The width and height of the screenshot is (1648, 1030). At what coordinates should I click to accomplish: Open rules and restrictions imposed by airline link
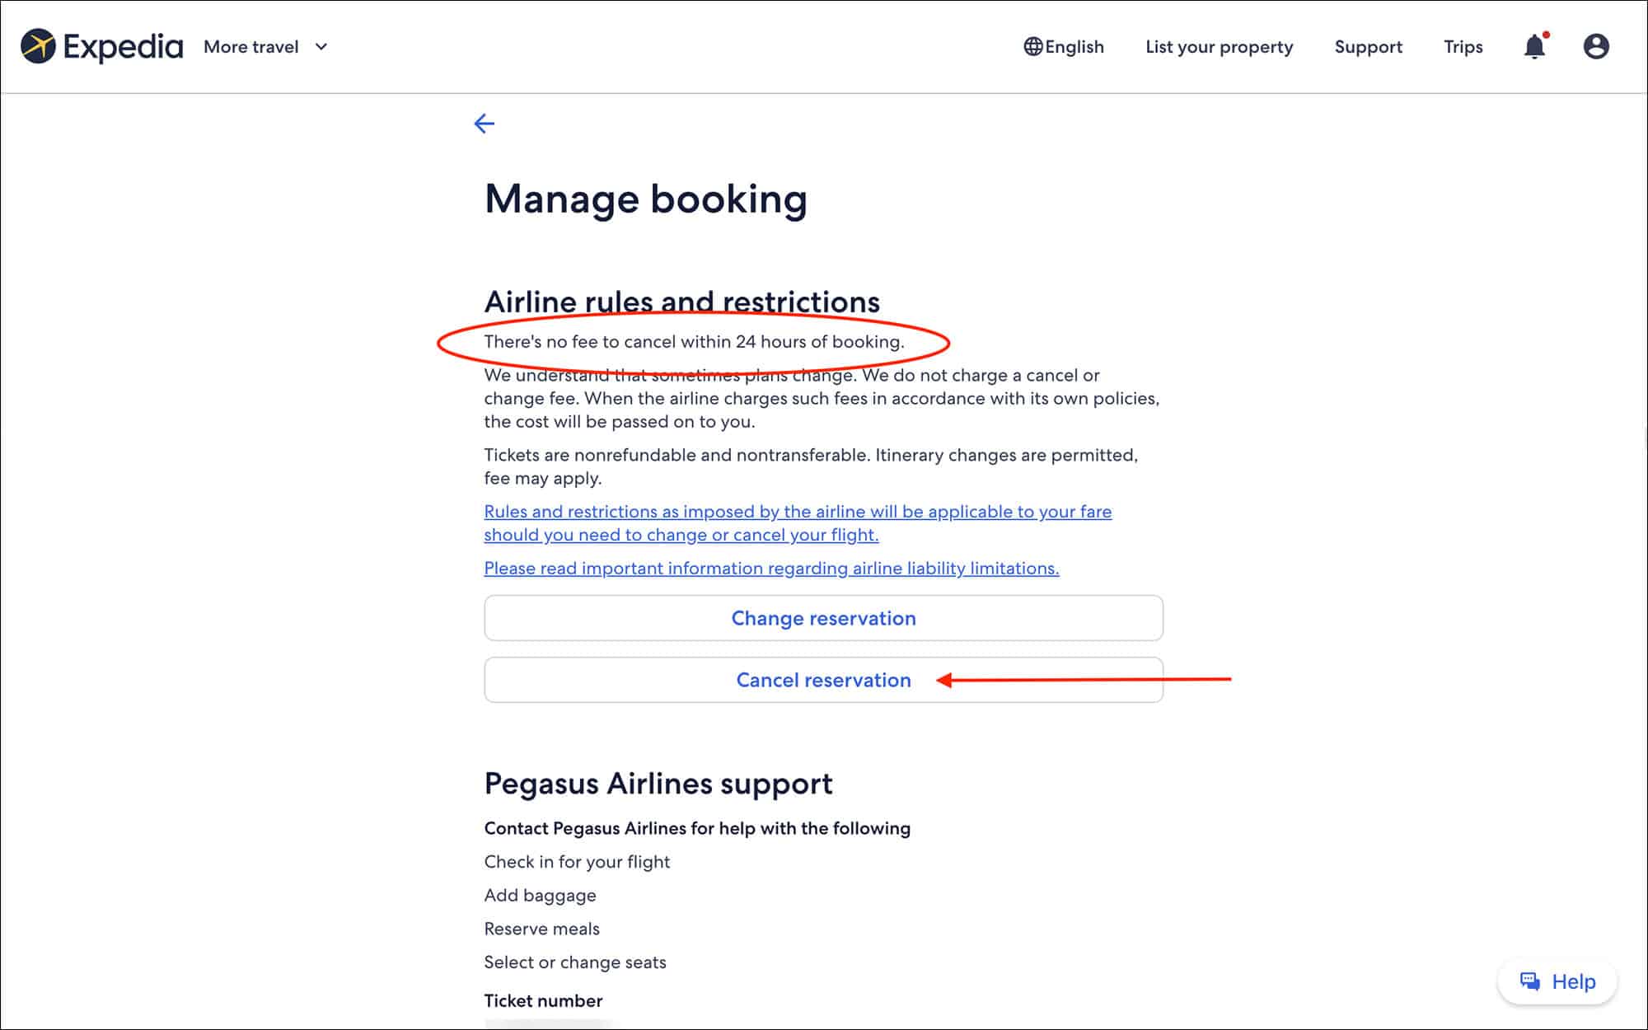tap(798, 523)
